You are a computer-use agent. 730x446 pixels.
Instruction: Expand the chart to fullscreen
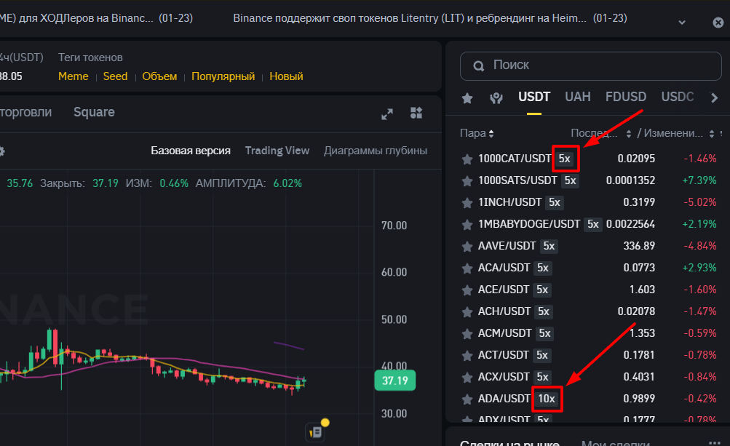coord(387,114)
